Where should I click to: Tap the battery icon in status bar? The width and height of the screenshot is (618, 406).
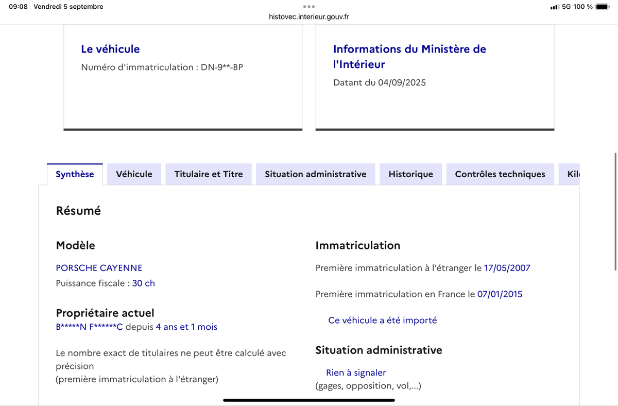coord(602,7)
